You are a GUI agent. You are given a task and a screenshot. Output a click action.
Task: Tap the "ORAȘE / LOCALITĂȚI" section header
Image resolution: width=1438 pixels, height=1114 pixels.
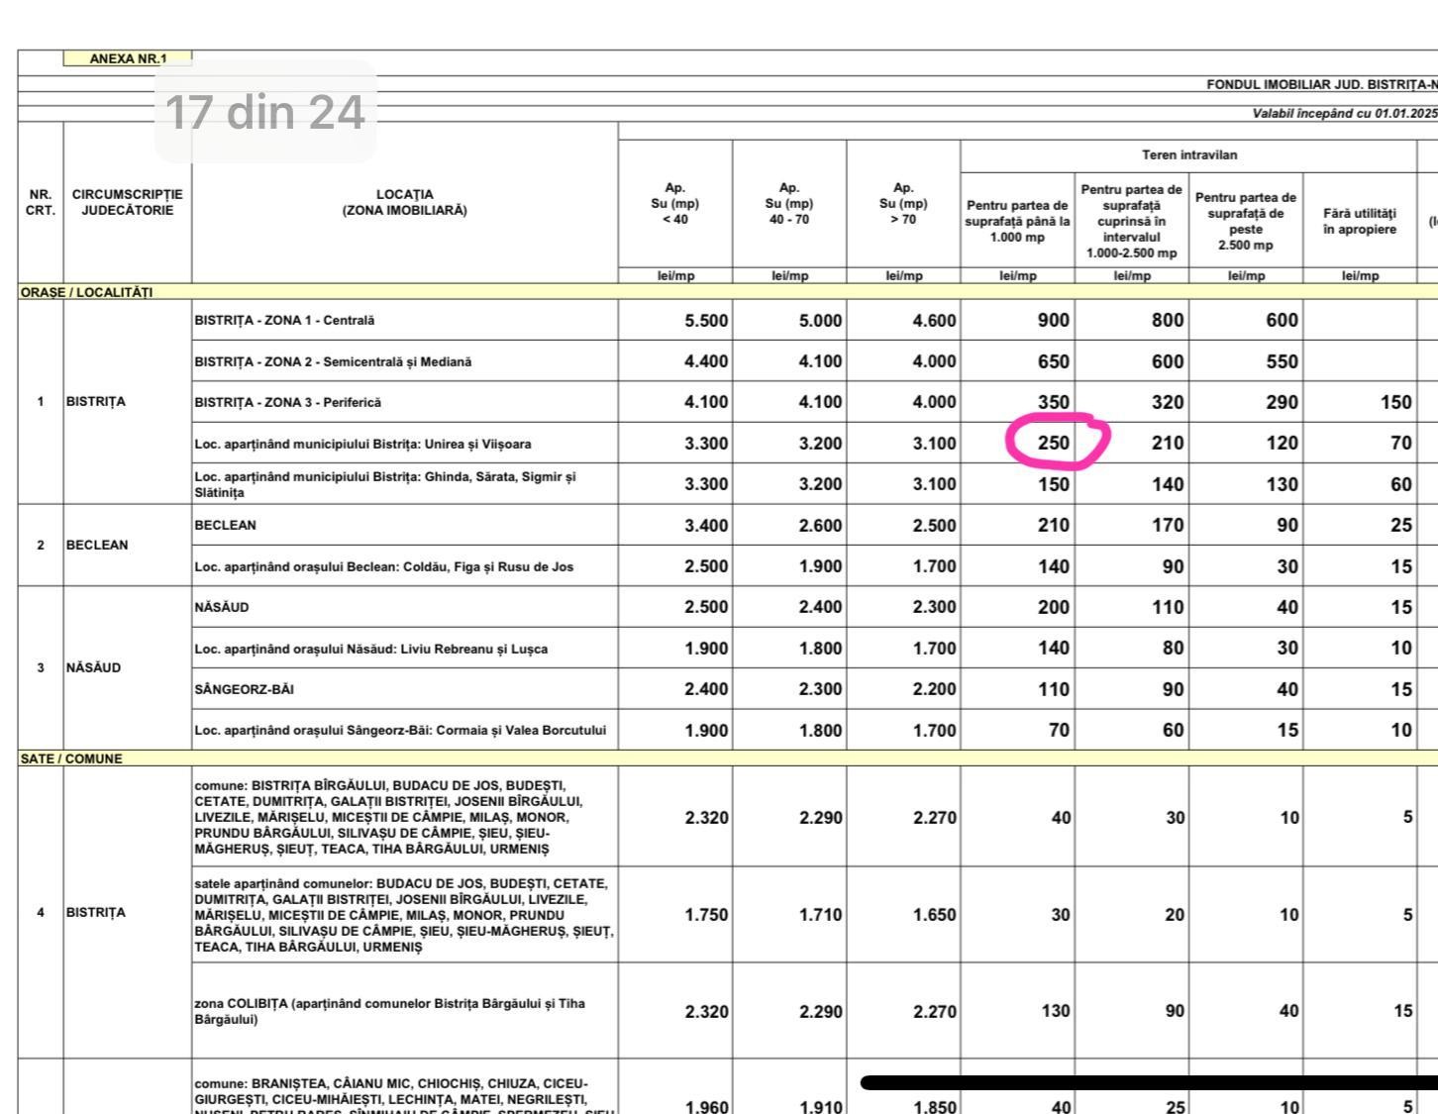(86, 292)
